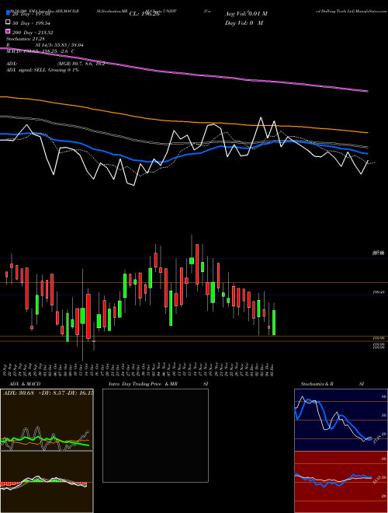Click the tallest red candlestick near mid-November
This screenshot has width=388, height=513.
click(197, 264)
